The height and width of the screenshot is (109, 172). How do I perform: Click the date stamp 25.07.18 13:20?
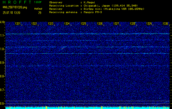pos(11,13)
